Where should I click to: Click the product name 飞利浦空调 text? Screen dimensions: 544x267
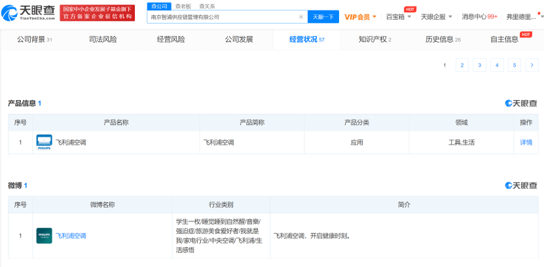71,143
